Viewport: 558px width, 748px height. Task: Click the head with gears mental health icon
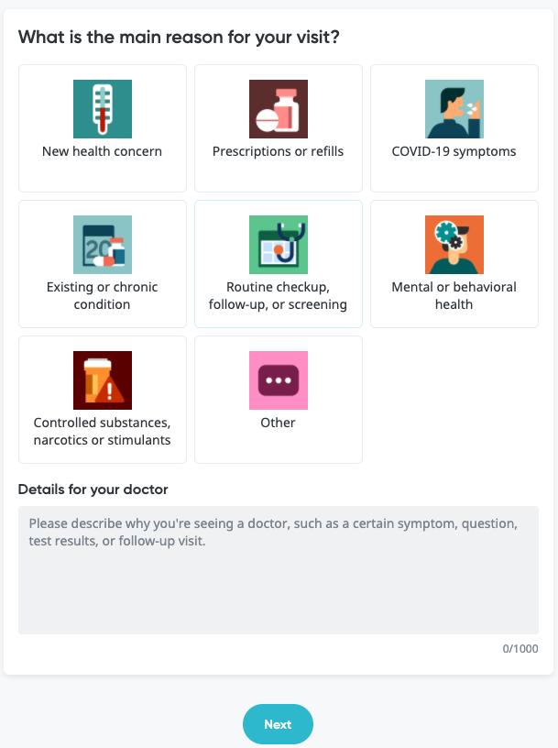(454, 245)
